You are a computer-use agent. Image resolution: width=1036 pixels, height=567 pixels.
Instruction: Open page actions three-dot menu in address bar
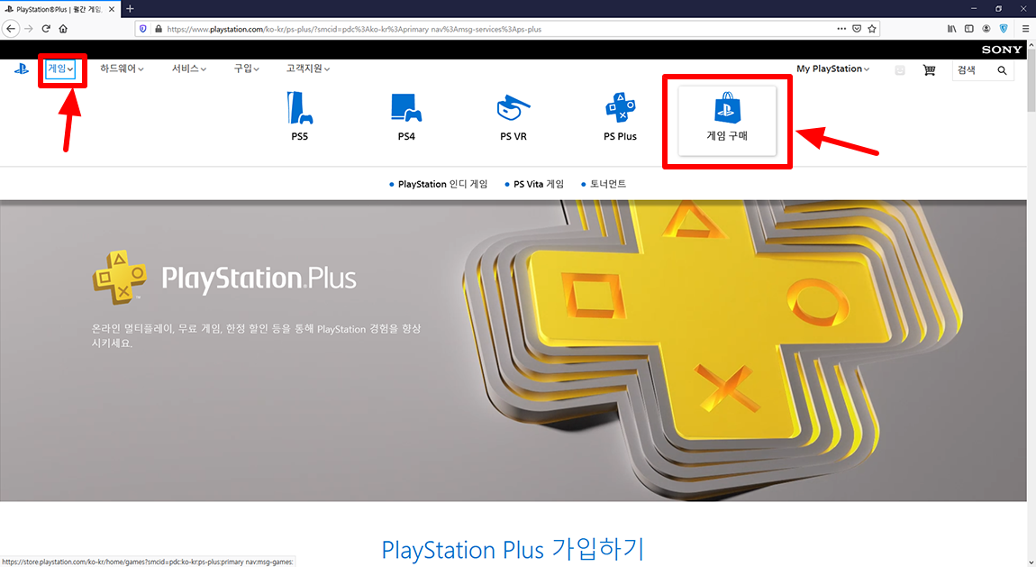pyautogui.click(x=841, y=29)
